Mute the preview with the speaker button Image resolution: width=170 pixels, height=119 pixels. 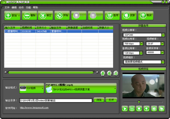(147, 108)
